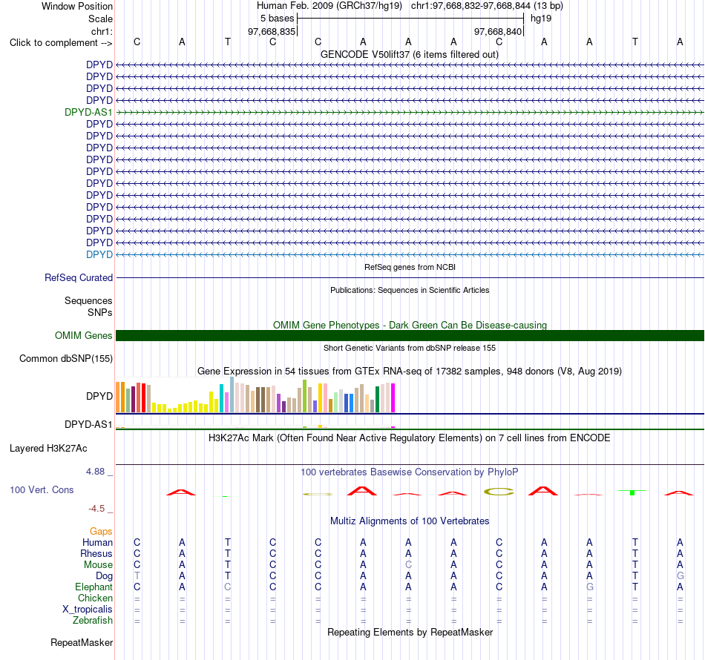Image resolution: width=705 pixels, height=660 pixels.
Task: Open the 'Publications: Sequences in Scientific Articles' title
Action: tap(410, 290)
